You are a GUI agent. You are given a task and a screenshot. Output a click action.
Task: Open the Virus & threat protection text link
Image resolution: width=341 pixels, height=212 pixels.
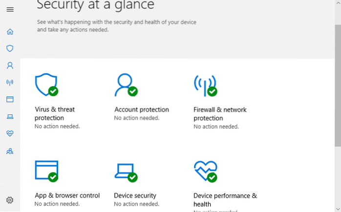pos(55,114)
